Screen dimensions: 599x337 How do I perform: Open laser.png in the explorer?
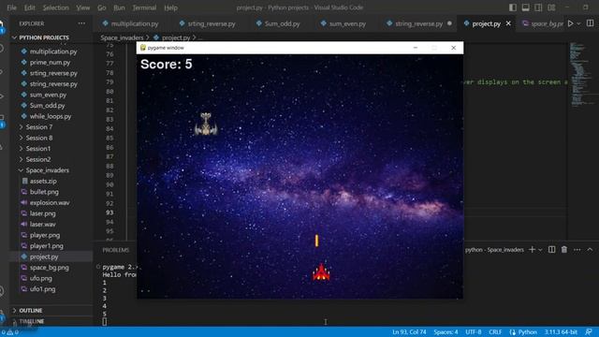coord(42,213)
